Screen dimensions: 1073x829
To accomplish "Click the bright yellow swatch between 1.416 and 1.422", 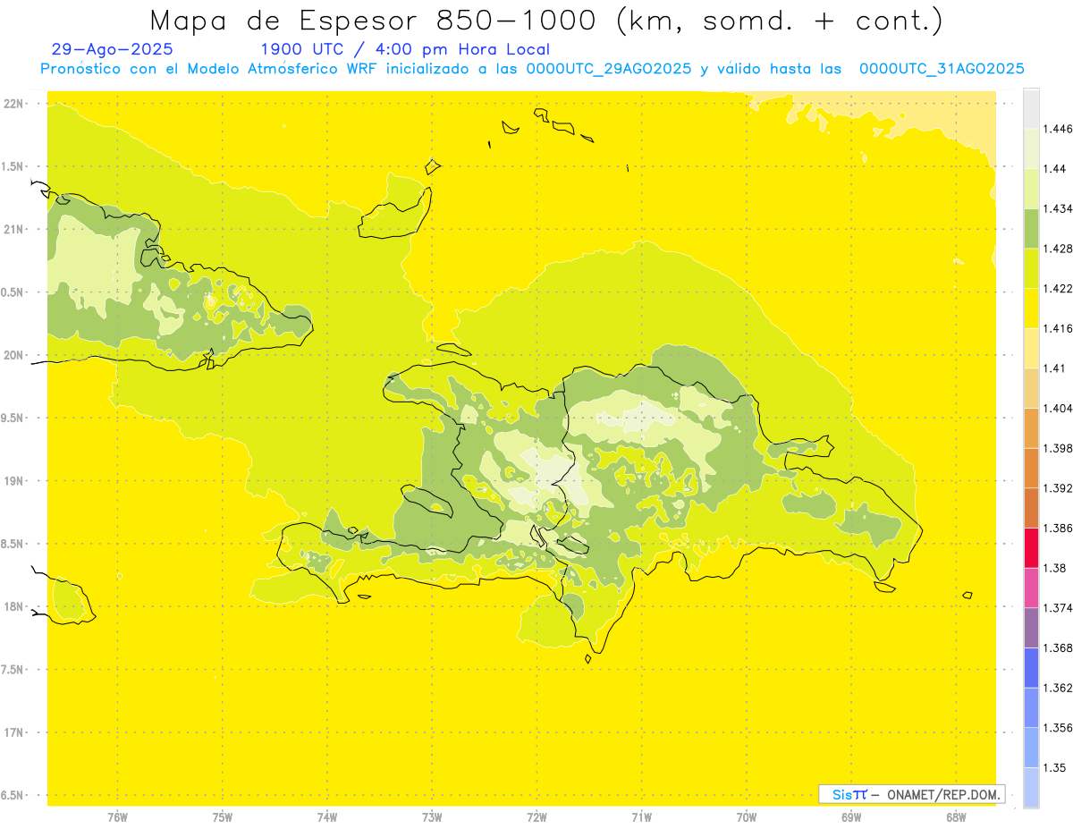I will coord(1031,308).
